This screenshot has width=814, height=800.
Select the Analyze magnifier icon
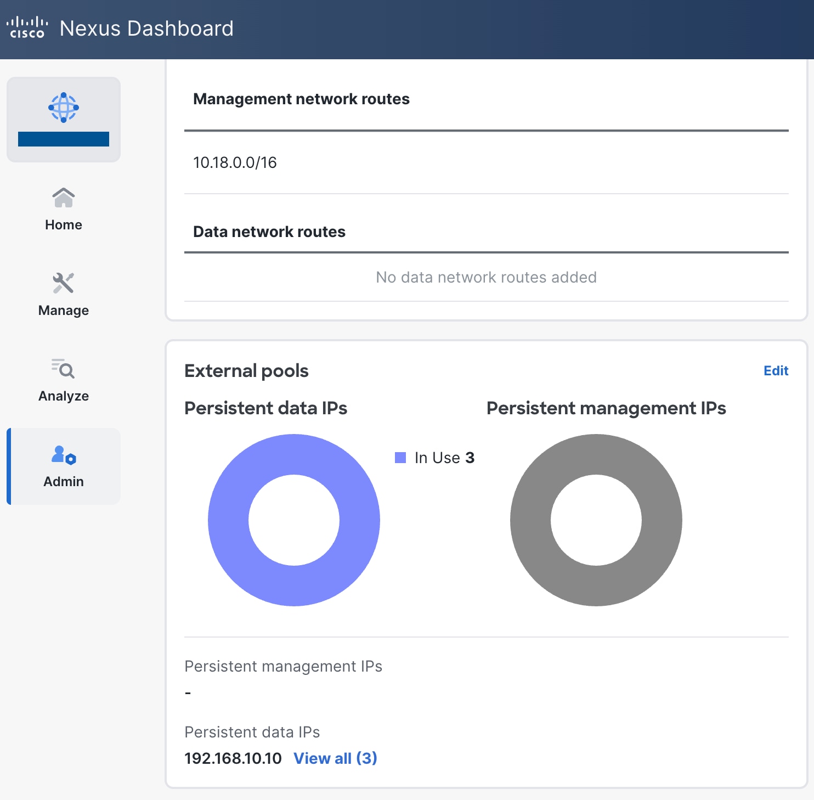63,369
